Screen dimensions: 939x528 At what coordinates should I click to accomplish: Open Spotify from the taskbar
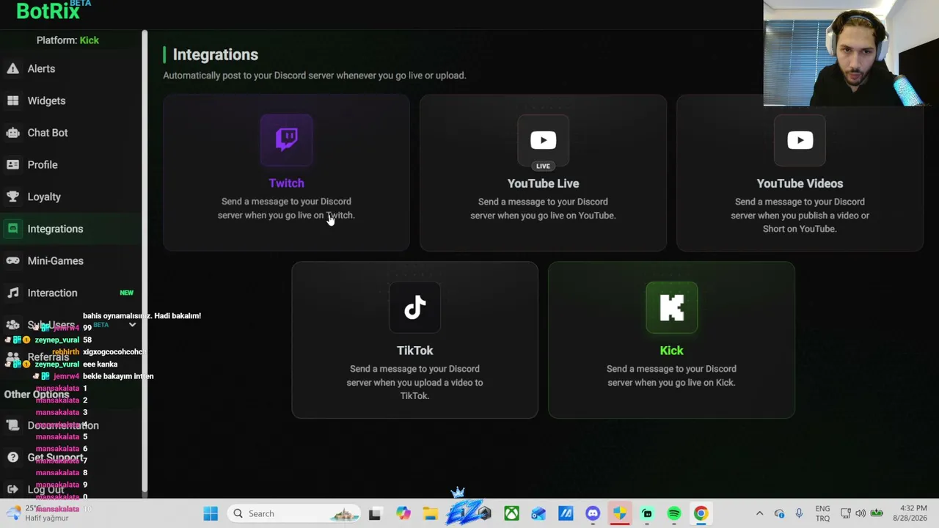(x=674, y=513)
